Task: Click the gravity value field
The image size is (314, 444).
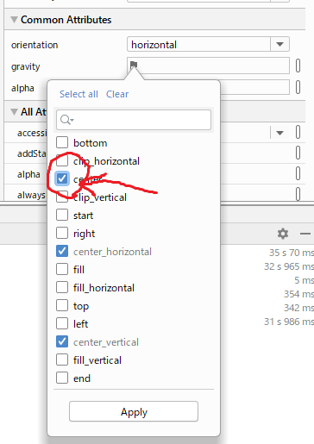Action: click(208, 66)
